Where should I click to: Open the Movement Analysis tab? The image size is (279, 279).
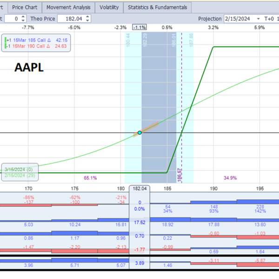pyautogui.click(x=68, y=7)
